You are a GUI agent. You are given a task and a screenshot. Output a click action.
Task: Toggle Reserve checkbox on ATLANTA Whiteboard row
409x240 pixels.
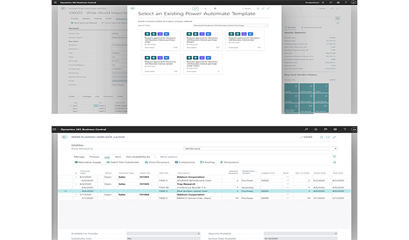tap(288, 180)
